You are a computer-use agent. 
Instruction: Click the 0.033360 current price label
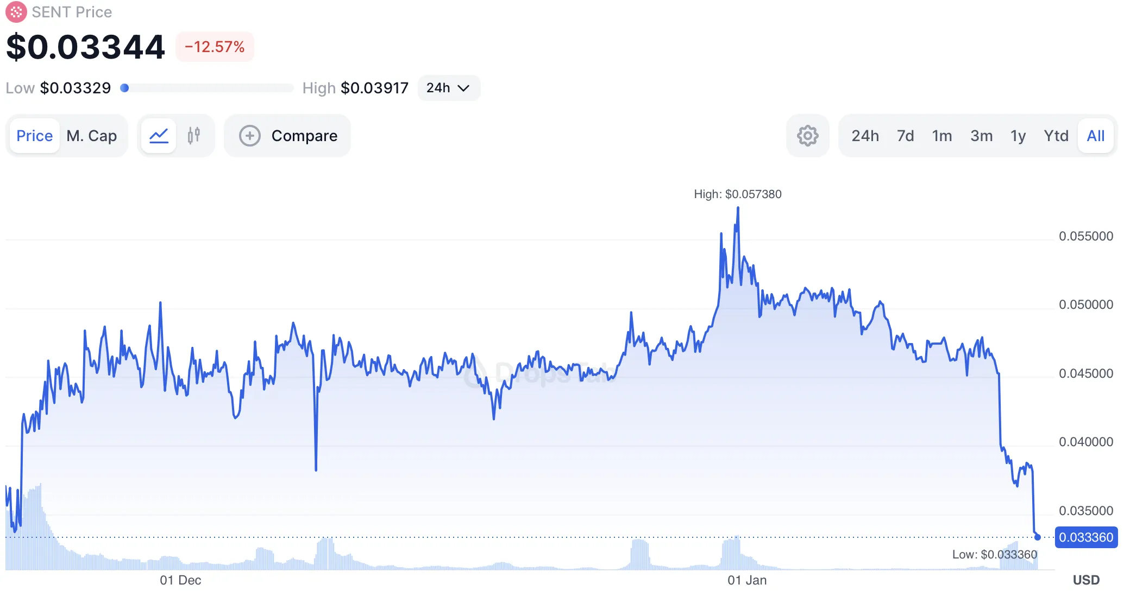pos(1085,537)
